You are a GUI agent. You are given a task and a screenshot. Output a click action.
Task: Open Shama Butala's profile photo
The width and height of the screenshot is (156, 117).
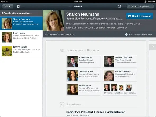click(x=7, y=51)
